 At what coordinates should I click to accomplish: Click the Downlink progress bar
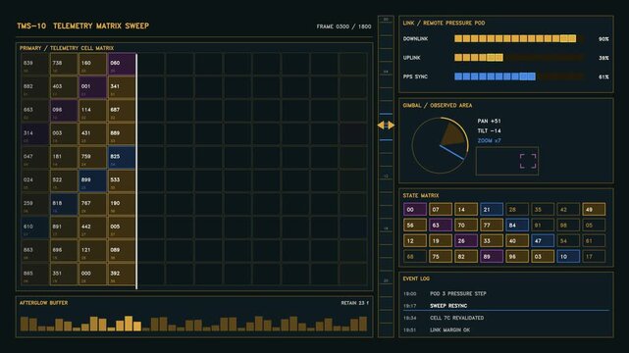tap(519, 39)
